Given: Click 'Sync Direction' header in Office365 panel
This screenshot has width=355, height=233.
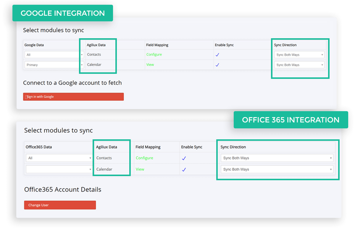Looking at the screenshot, I should point(233,147).
